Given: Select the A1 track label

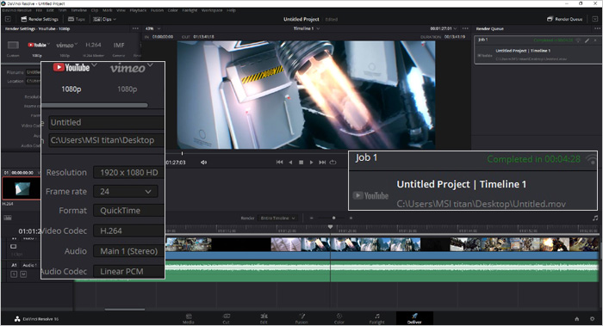Looking at the screenshot, I should coord(15,265).
